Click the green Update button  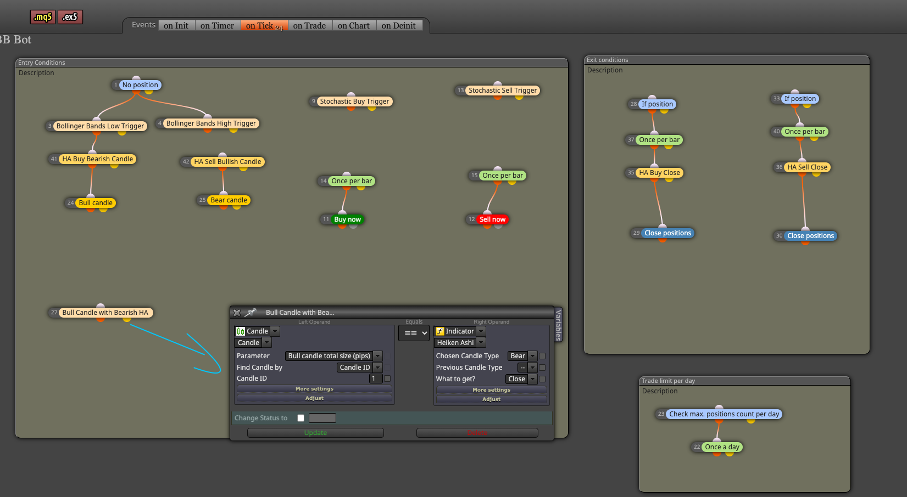pyautogui.click(x=315, y=433)
